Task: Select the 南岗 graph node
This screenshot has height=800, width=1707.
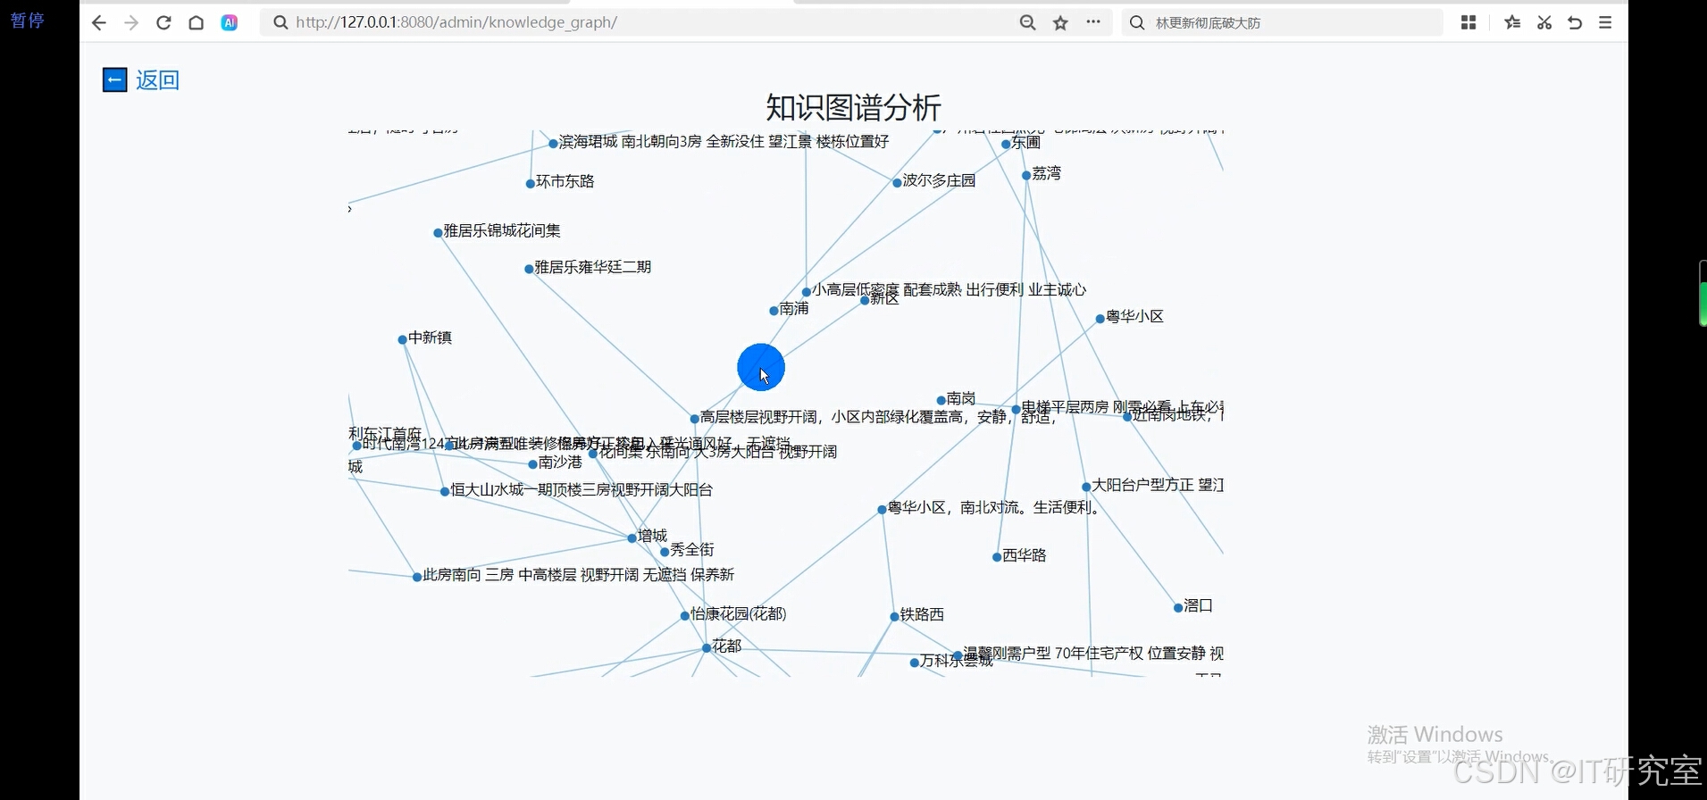Action: [x=941, y=400]
